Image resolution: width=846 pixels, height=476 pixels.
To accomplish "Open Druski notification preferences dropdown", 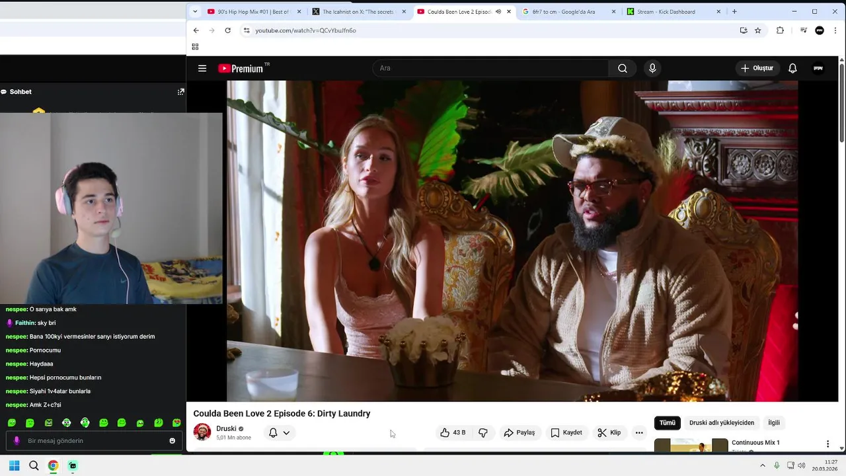I will coord(280,432).
